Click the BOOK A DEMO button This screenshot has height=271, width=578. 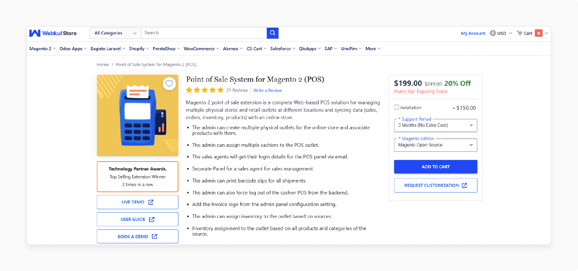point(137,237)
